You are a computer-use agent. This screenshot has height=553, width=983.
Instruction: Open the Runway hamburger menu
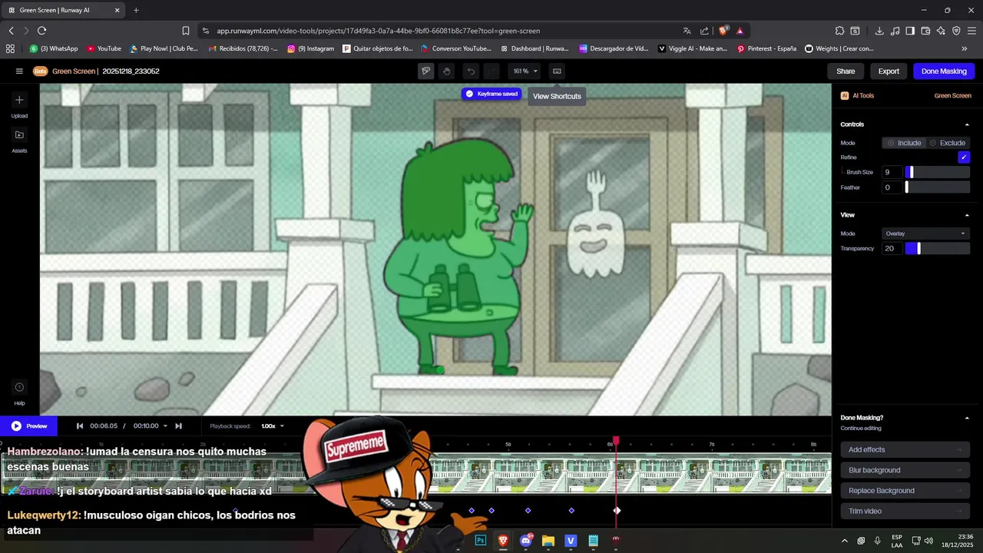19,71
